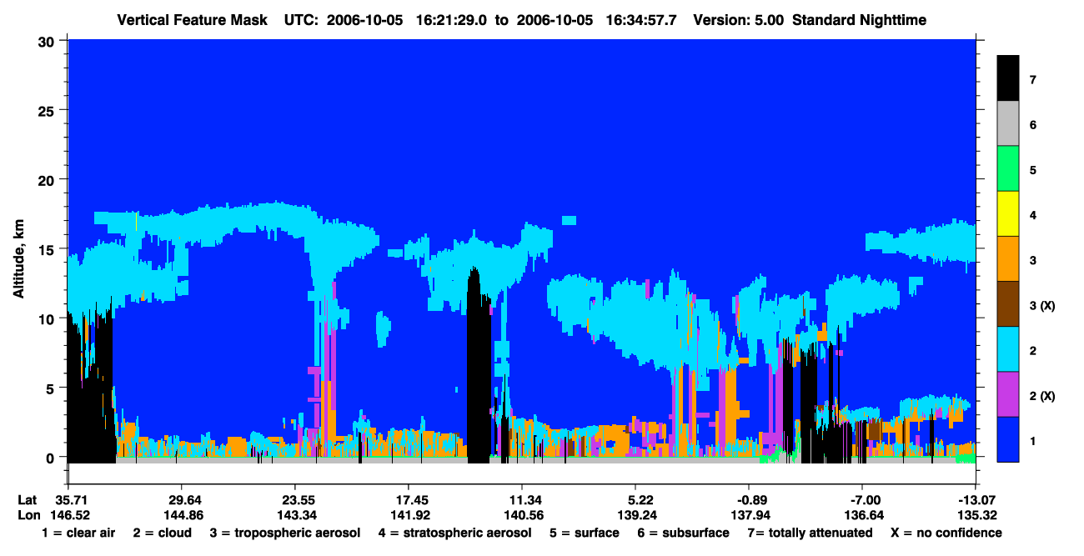Click the altitude tick label 15

point(48,249)
